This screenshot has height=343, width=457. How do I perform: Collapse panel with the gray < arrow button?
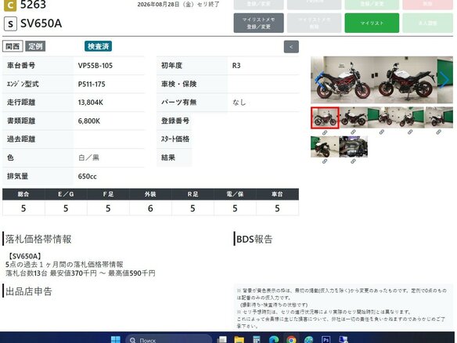tap(291, 47)
